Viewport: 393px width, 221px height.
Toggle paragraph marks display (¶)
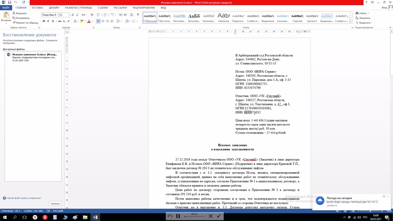[138, 15]
